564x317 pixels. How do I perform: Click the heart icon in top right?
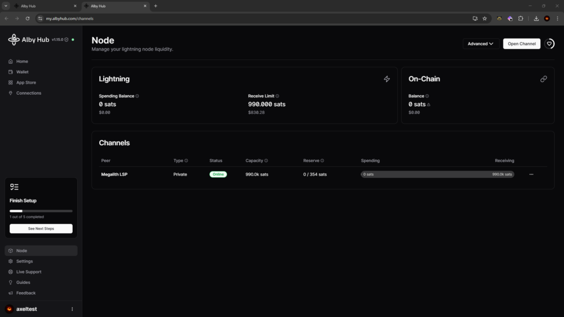pos(549,44)
